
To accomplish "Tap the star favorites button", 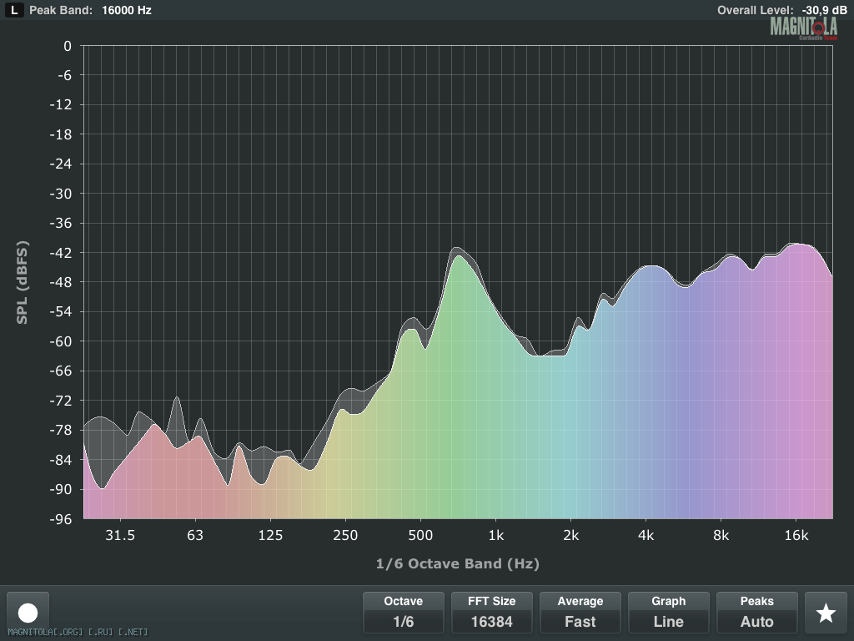I will pos(826,613).
